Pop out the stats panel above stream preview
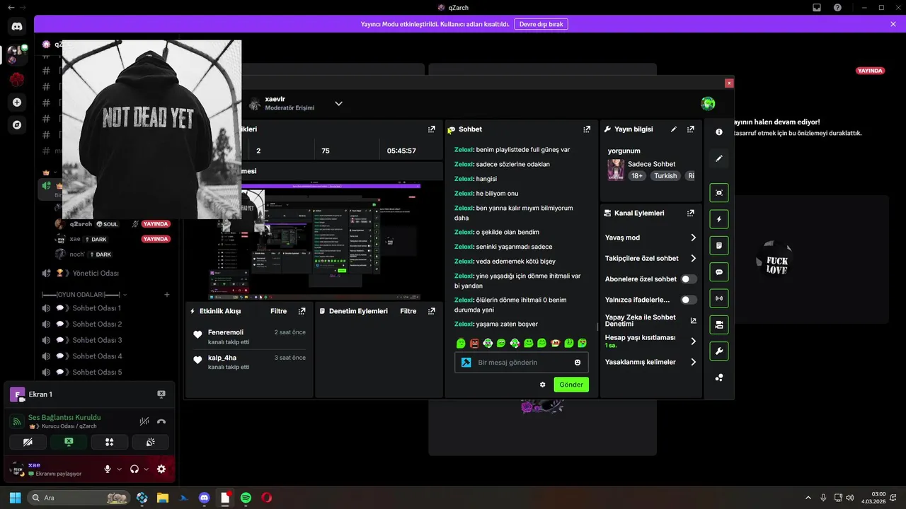Viewport: 906px width, 509px height. [x=432, y=129]
